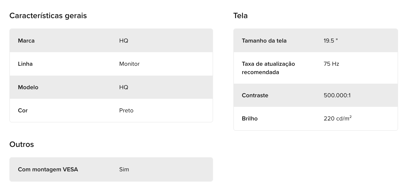Click the 'Sim' value for VESA

(124, 169)
